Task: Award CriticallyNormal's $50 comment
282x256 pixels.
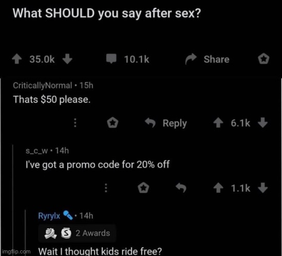Action: point(112,123)
